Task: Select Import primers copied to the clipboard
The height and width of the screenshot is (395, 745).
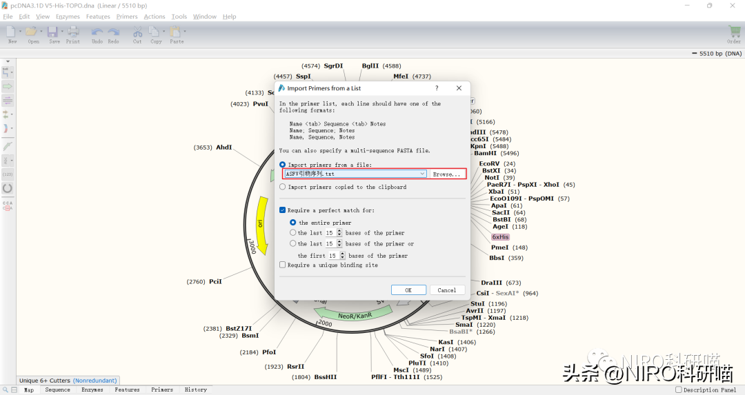Action: pyautogui.click(x=283, y=187)
